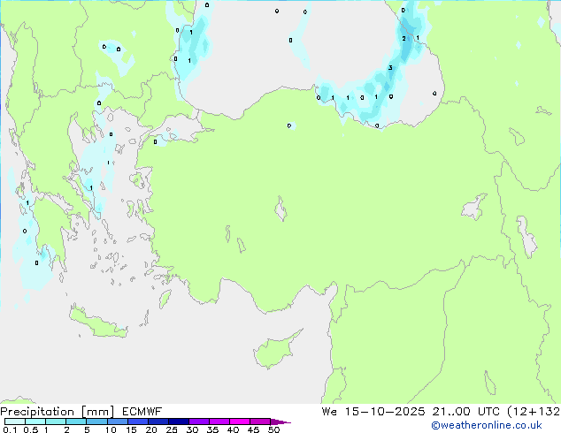Click the 0.5–1 mm legend color swatch

click(x=35, y=422)
